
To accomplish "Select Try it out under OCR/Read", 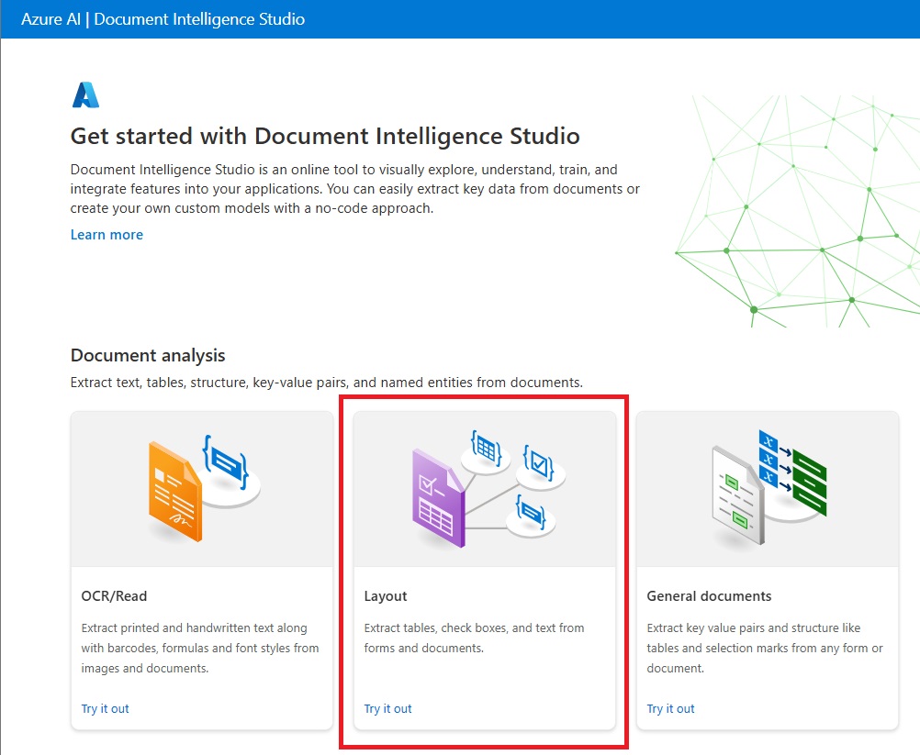I will (105, 708).
